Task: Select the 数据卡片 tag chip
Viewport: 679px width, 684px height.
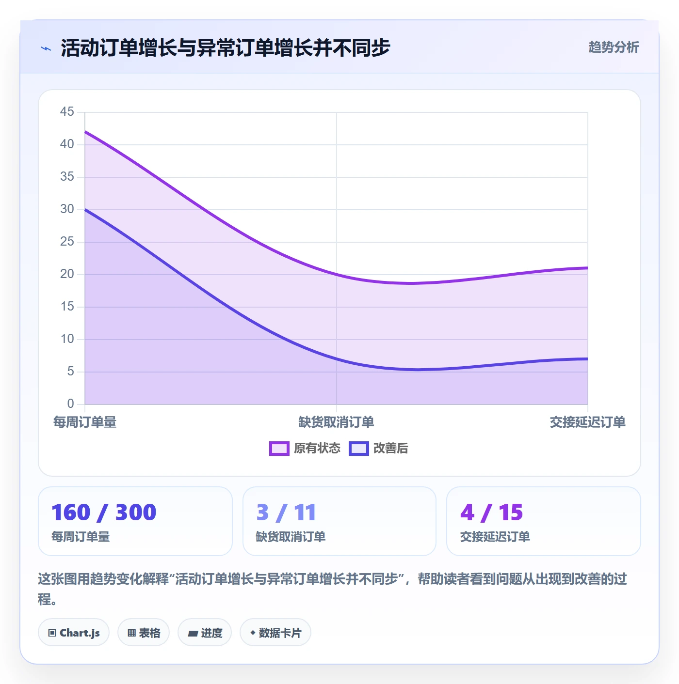Action: click(x=275, y=632)
